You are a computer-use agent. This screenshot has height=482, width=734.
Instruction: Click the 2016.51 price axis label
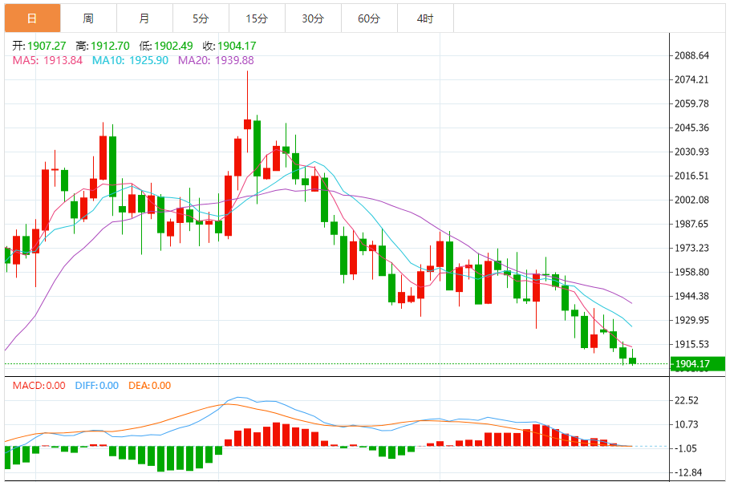(691, 176)
